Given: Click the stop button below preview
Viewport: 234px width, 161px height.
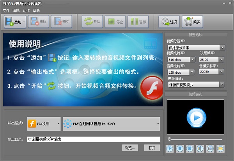Looking at the screenshot, I should pos(190,148).
